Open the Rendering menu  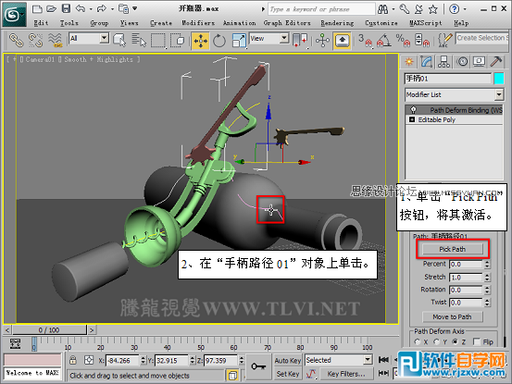click(337, 23)
